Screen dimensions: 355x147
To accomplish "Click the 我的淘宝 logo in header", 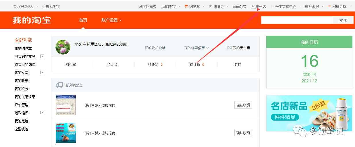I will pyautogui.click(x=32, y=20).
